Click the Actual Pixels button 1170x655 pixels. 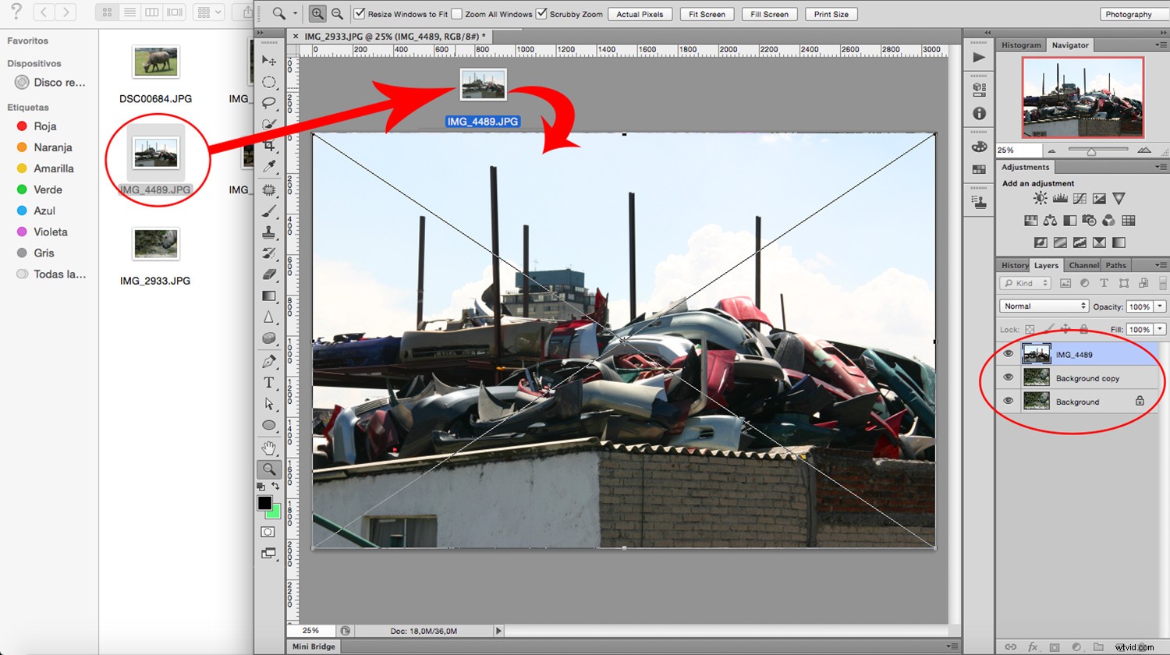tap(640, 13)
